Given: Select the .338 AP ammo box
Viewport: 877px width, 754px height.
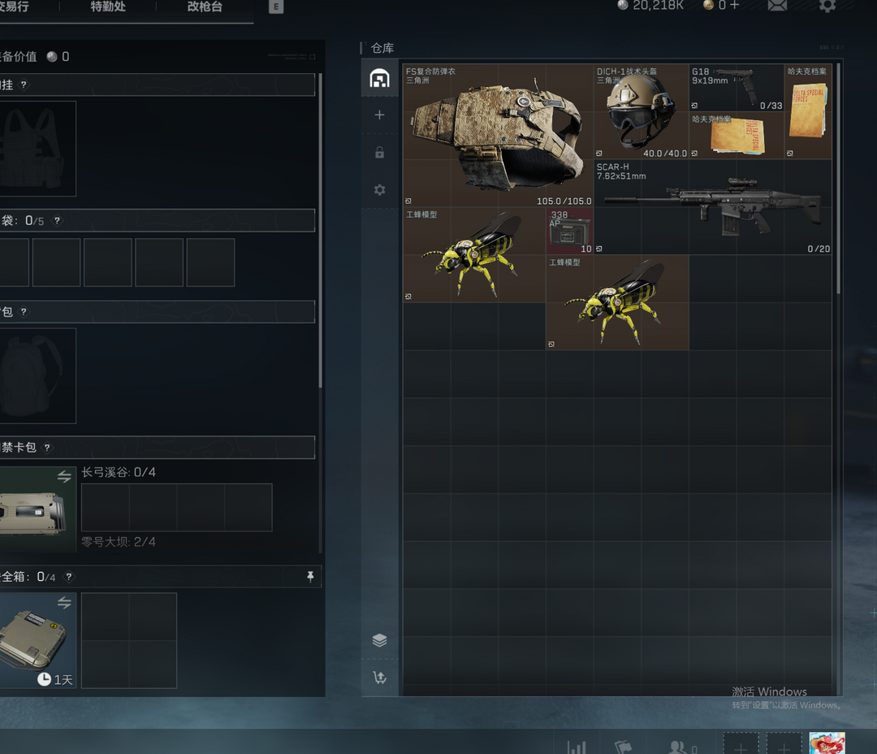Looking at the screenshot, I should click(569, 231).
